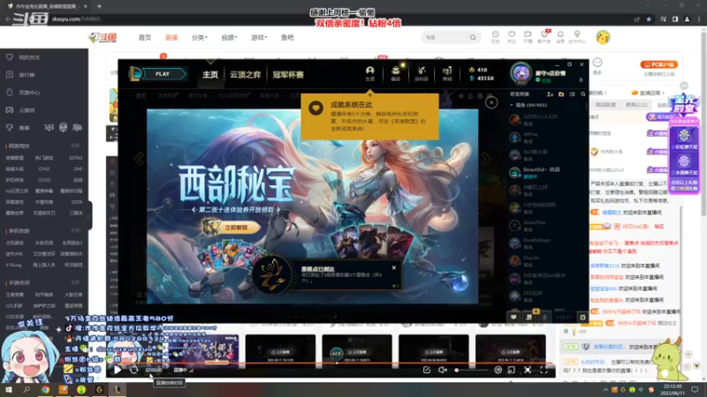Adjust the Douyu player volume slider
Screen dimensions: 707x397
point(471,370)
